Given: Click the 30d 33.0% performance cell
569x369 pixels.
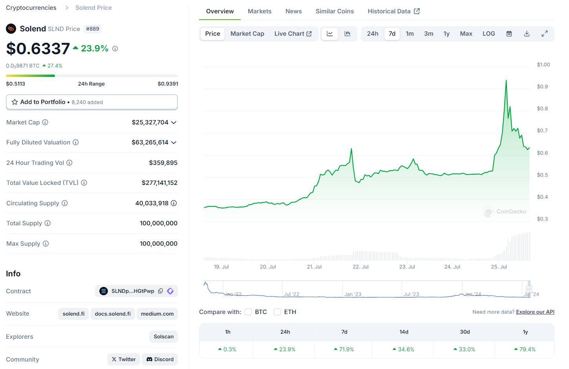Looking at the screenshot, I should 465,349.
